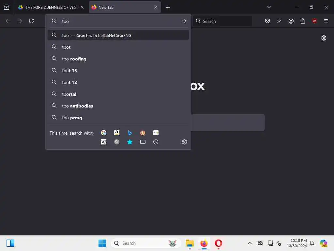
Task: Open the notifications bell
Action: (x=312, y=243)
